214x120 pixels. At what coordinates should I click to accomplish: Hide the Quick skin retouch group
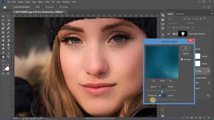point(169,34)
